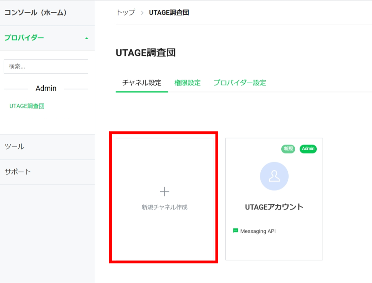This screenshot has height=283, width=372.
Task: Click the breadcrumb chevron separator after トップ
Action: coord(142,13)
